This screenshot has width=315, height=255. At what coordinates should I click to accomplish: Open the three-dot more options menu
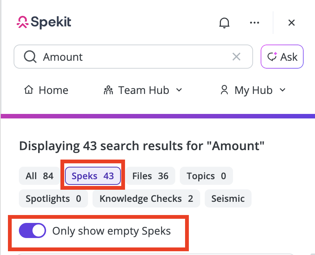pos(254,23)
